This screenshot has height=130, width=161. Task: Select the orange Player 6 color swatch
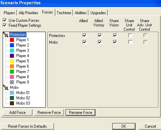pos(12,66)
